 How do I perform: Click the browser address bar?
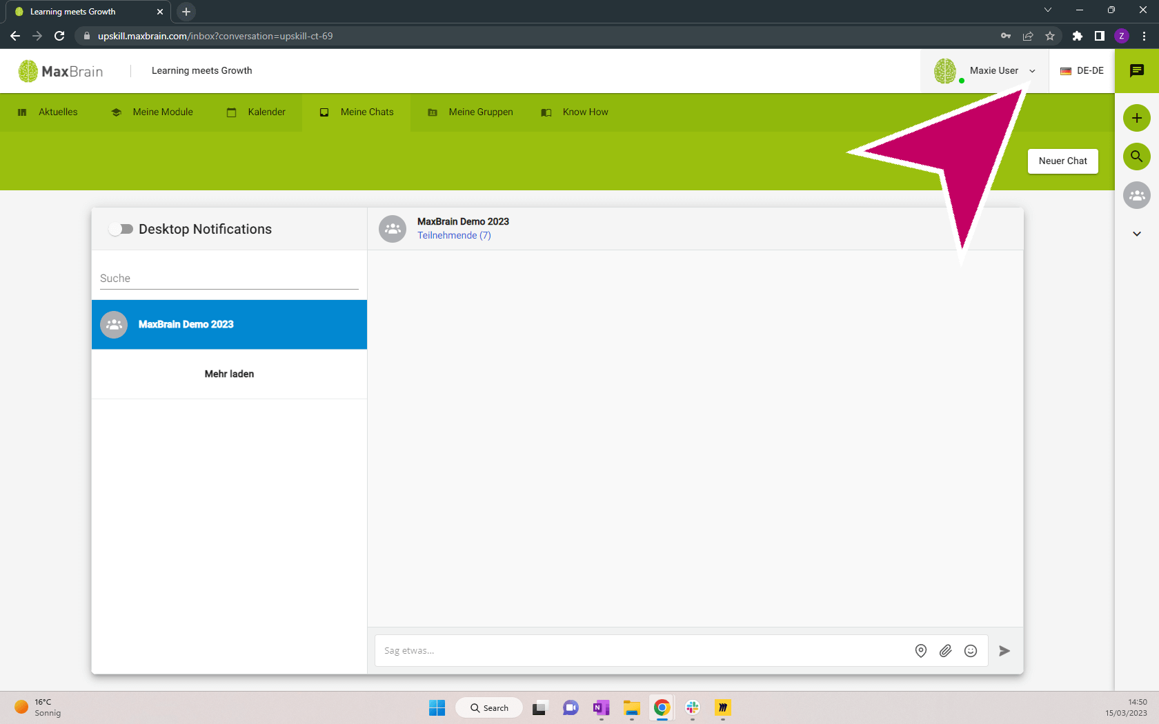click(538, 36)
